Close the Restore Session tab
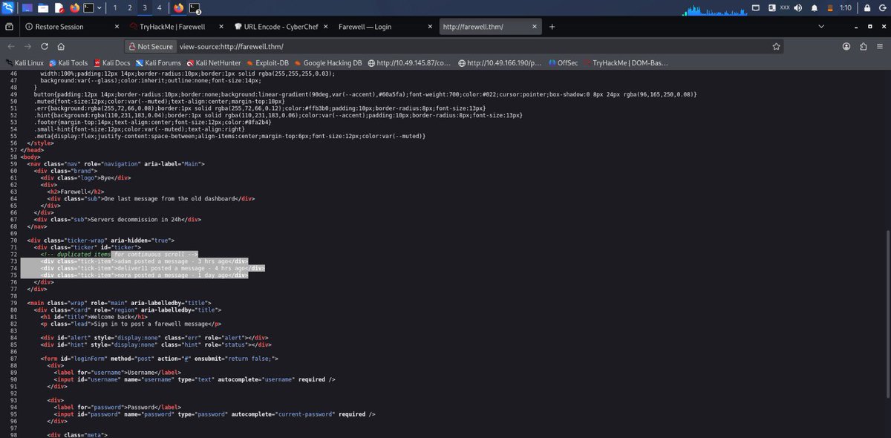The image size is (891, 438). (x=117, y=26)
